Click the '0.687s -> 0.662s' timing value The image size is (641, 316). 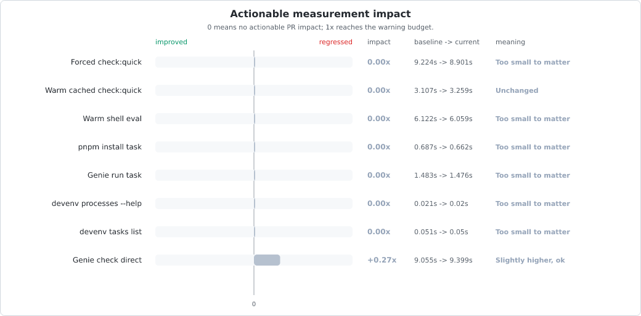pos(443,147)
